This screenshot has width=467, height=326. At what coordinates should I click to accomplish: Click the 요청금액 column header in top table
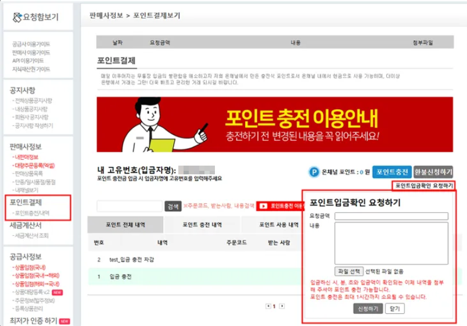[x=160, y=42]
